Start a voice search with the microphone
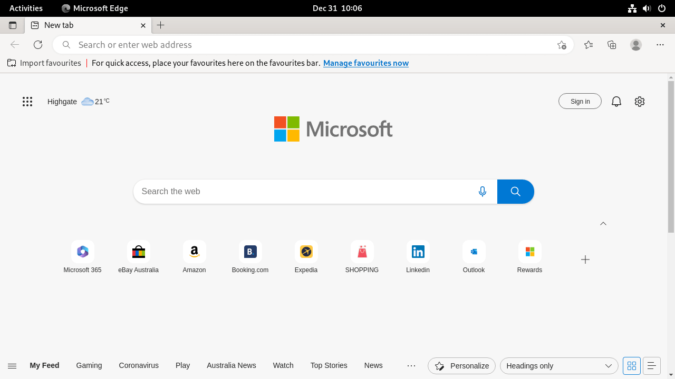Image resolution: width=675 pixels, height=379 pixels. tap(483, 191)
